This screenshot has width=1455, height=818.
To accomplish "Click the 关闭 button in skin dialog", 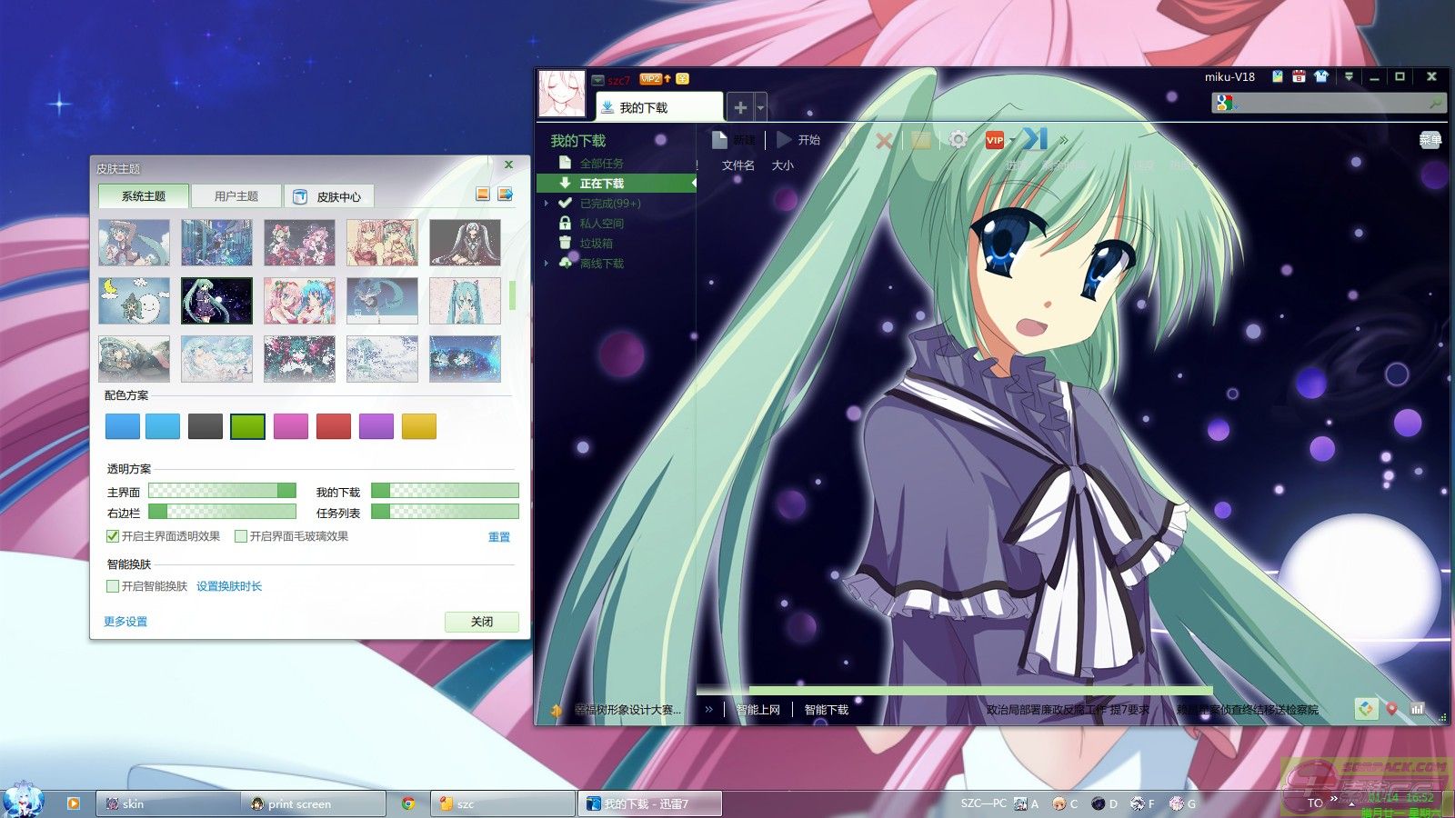I will point(481,622).
